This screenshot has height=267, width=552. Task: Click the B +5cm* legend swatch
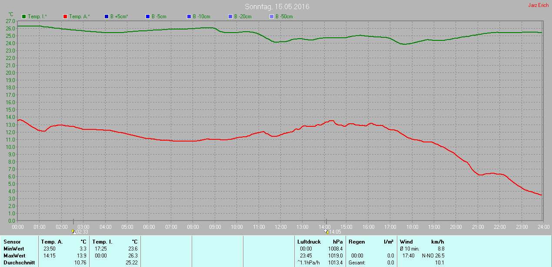pos(106,16)
